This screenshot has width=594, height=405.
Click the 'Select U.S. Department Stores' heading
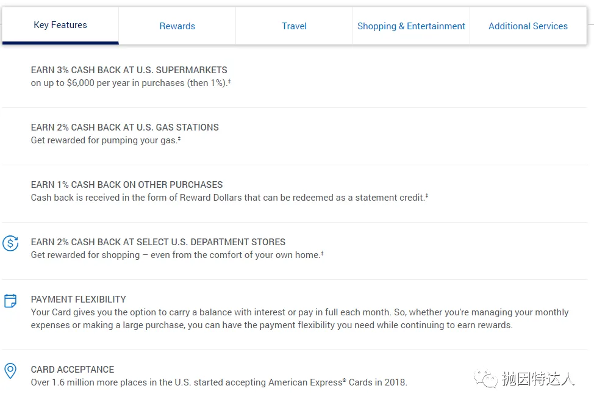click(159, 242)
